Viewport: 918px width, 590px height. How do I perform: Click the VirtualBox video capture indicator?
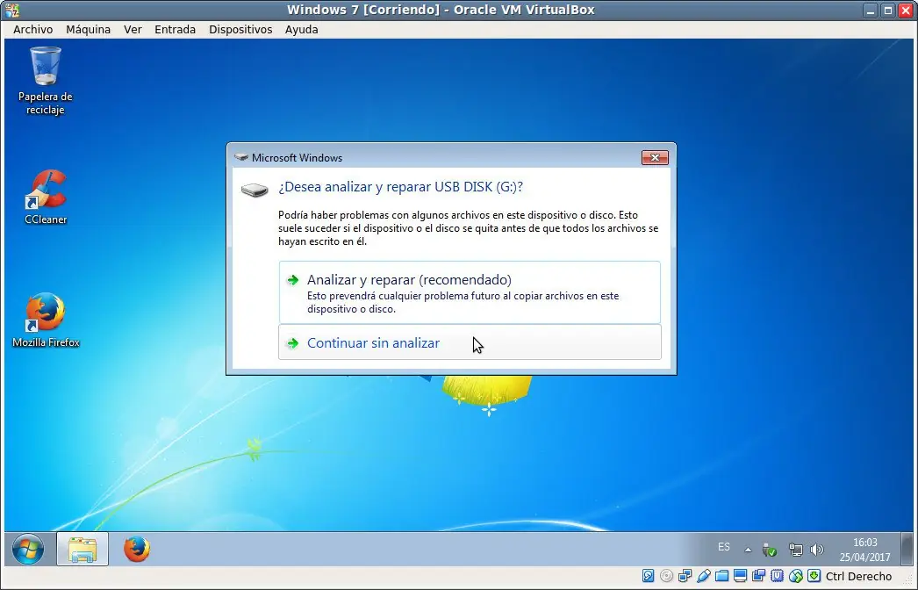point(759,576)
